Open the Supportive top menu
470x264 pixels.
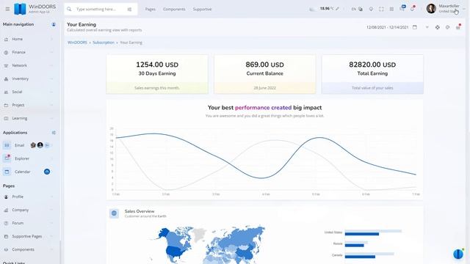point(202,10)
